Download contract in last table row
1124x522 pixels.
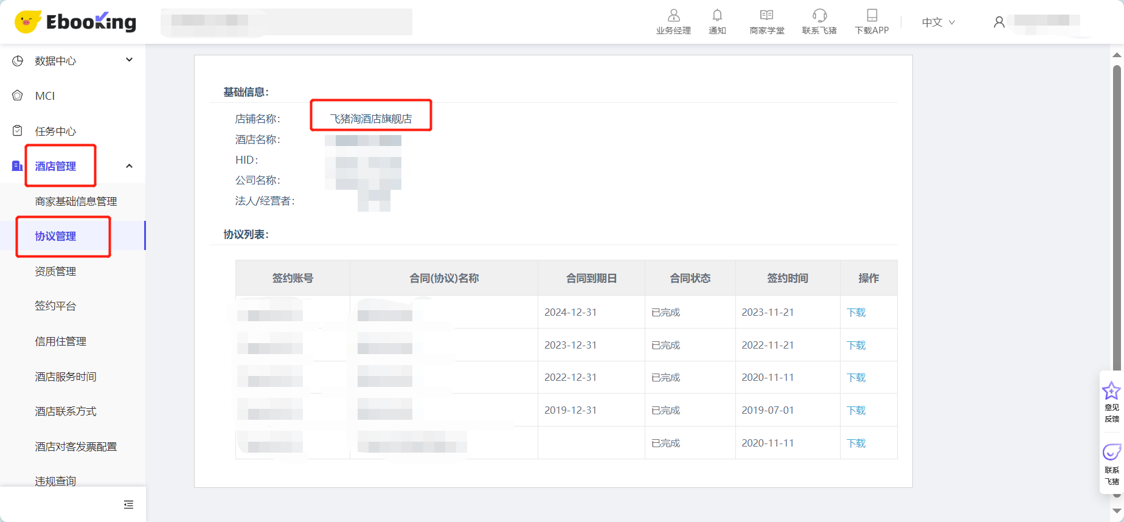[856, 444]
